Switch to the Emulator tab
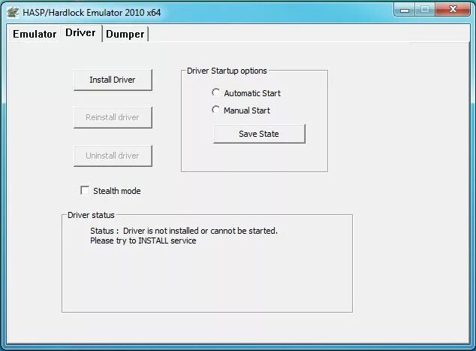Image resolution: width=476 pixels, height=351 pixels. coord(35,34)
